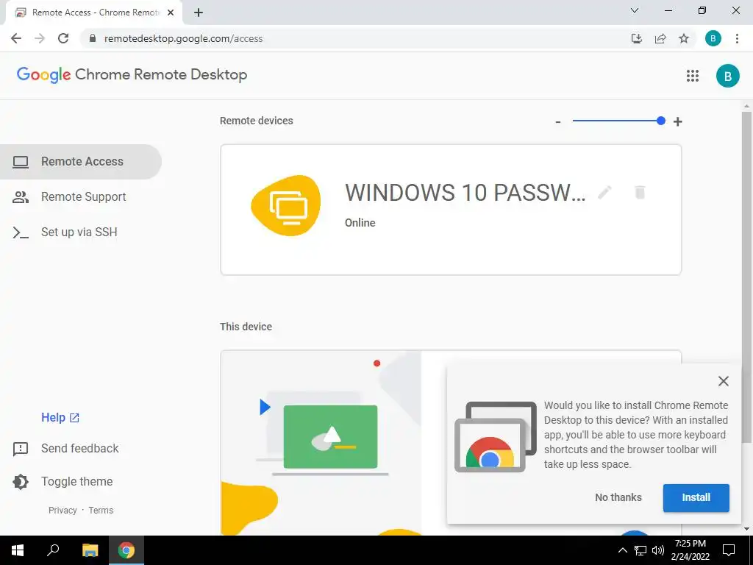Viewport: 753px width, 565px height.
Task: Select Remote Access in the sidebar
Action: point(81,162)
